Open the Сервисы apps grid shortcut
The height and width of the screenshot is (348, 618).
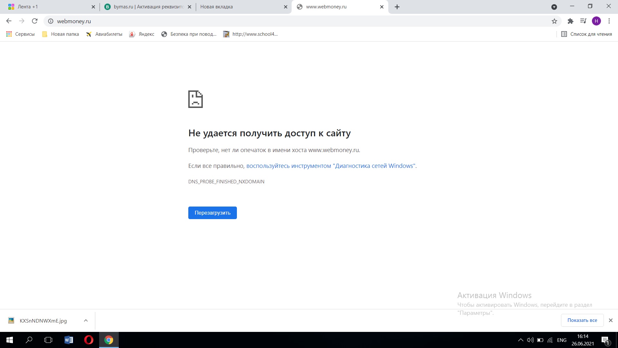(20, 34)
